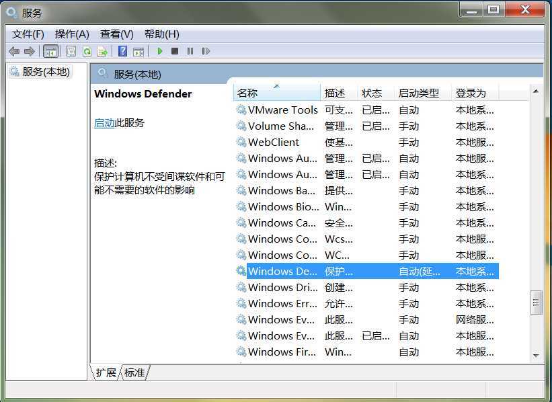Click the gear icon of Windows Ba... row

(241, 190)
